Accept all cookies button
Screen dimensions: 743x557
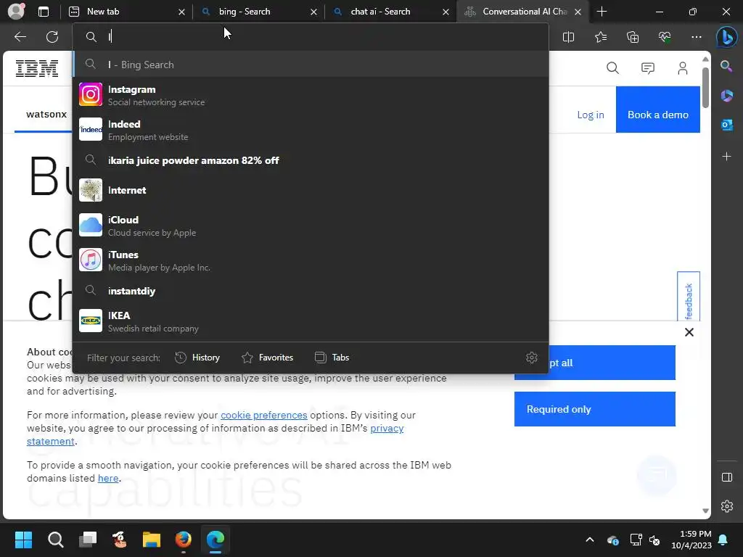(611, 363)
